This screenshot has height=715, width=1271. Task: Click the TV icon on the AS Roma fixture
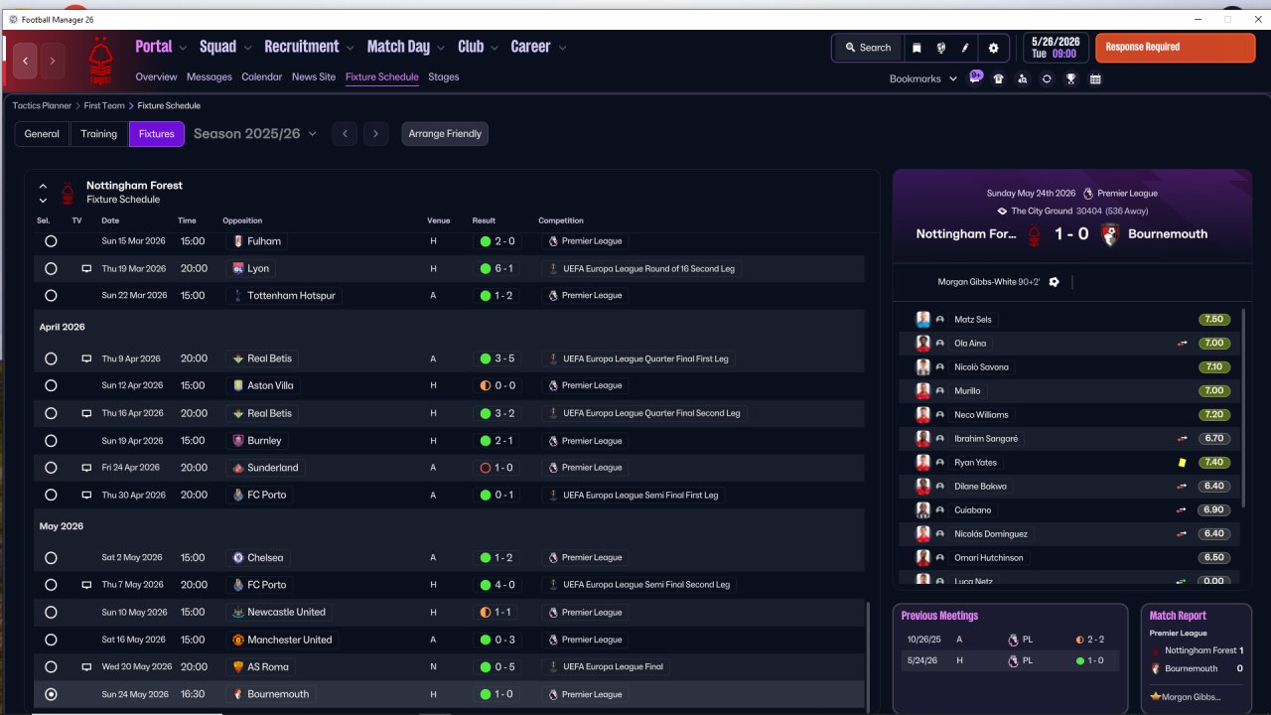86,667
